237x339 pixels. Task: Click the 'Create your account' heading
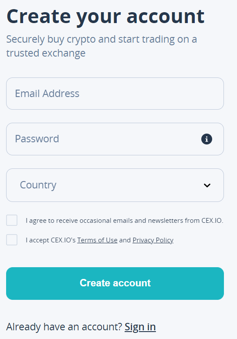[x=105, y=17]
